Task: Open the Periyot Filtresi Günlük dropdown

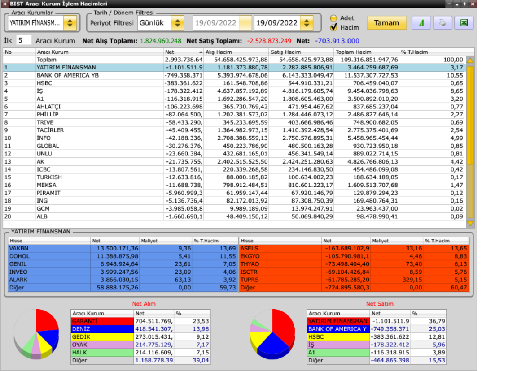Action: (x=177, y=23)
